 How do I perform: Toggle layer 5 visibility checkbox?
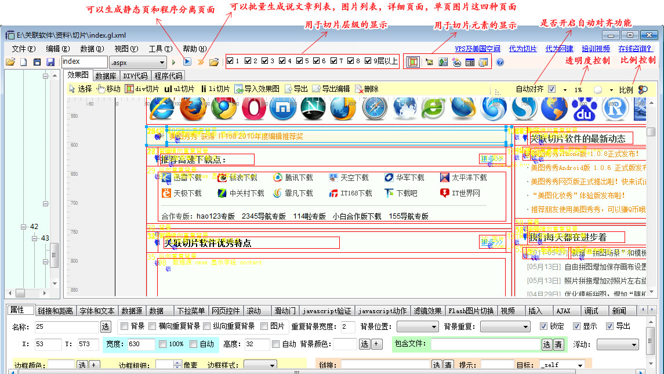[299, 61]
